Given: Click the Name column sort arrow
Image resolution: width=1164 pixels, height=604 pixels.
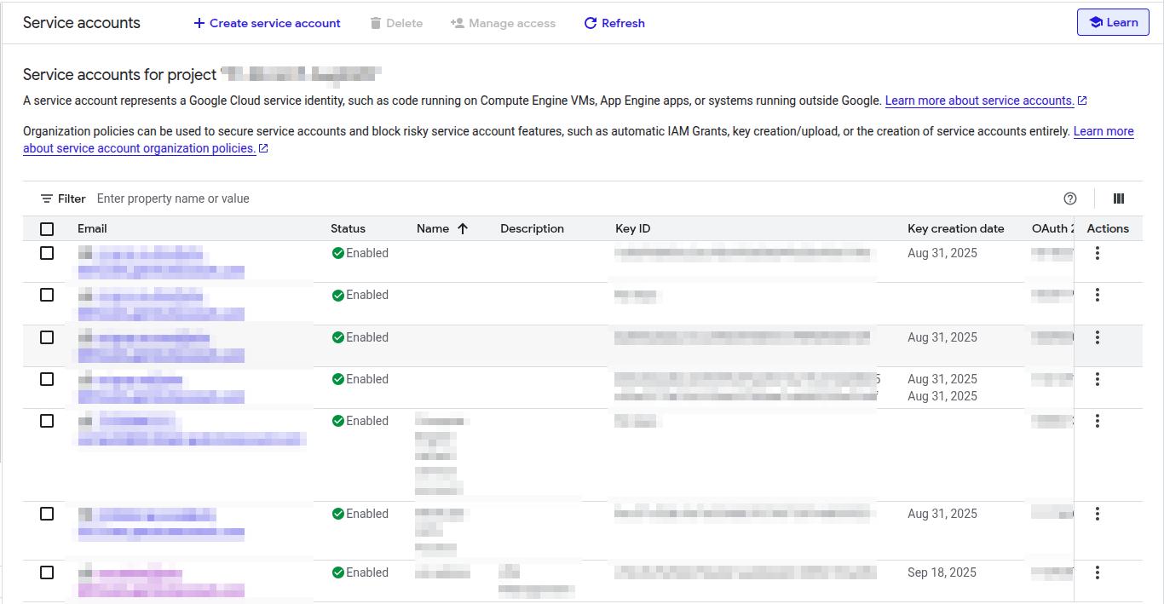Looking at the screenshot, I should (463, 228).
